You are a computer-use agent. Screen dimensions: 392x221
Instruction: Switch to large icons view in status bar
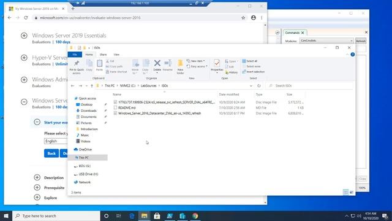(x=351, y=192)
